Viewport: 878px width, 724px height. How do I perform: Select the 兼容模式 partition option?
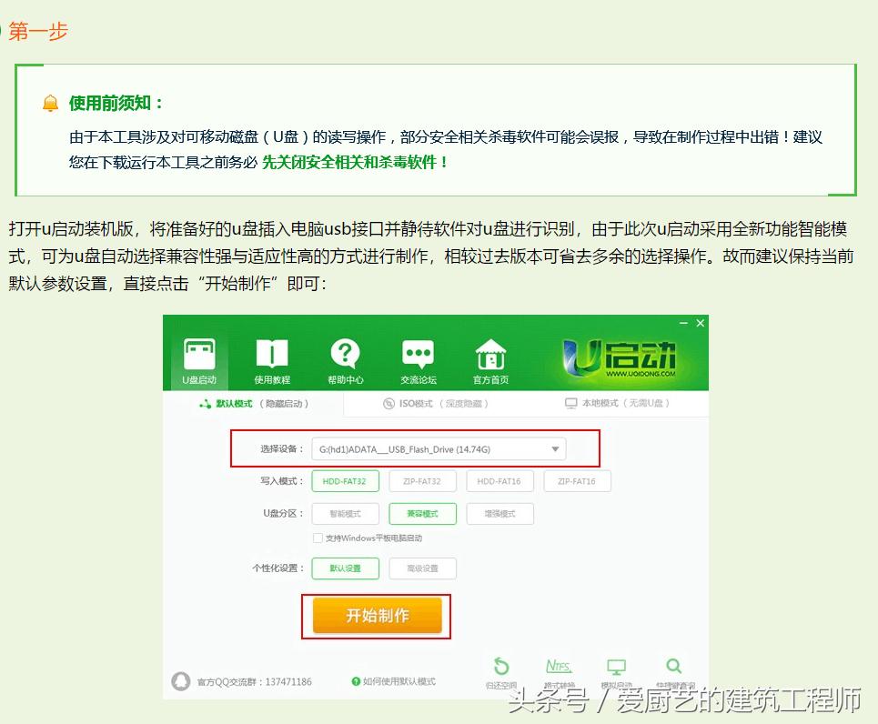tap(422, 513)
